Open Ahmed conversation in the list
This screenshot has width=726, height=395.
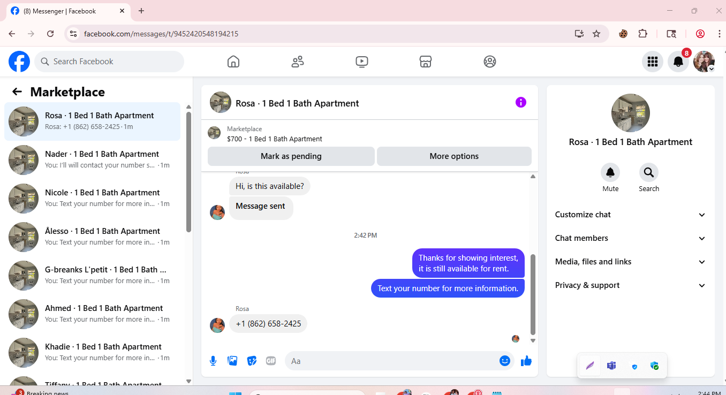92,314
